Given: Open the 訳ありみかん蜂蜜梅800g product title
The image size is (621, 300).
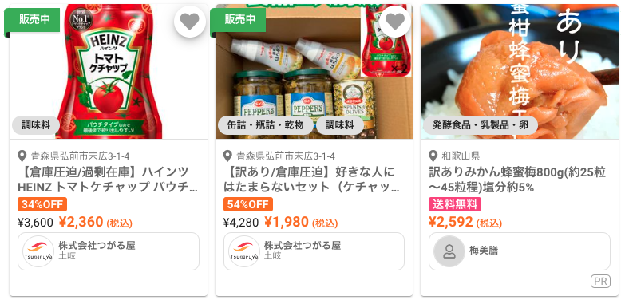Looking at the screenshot, I should click(517, 180).
